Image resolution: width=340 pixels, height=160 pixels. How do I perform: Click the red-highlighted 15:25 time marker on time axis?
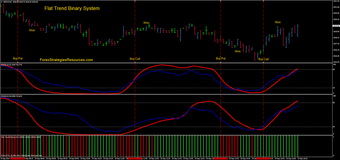[x=263, y=159]
